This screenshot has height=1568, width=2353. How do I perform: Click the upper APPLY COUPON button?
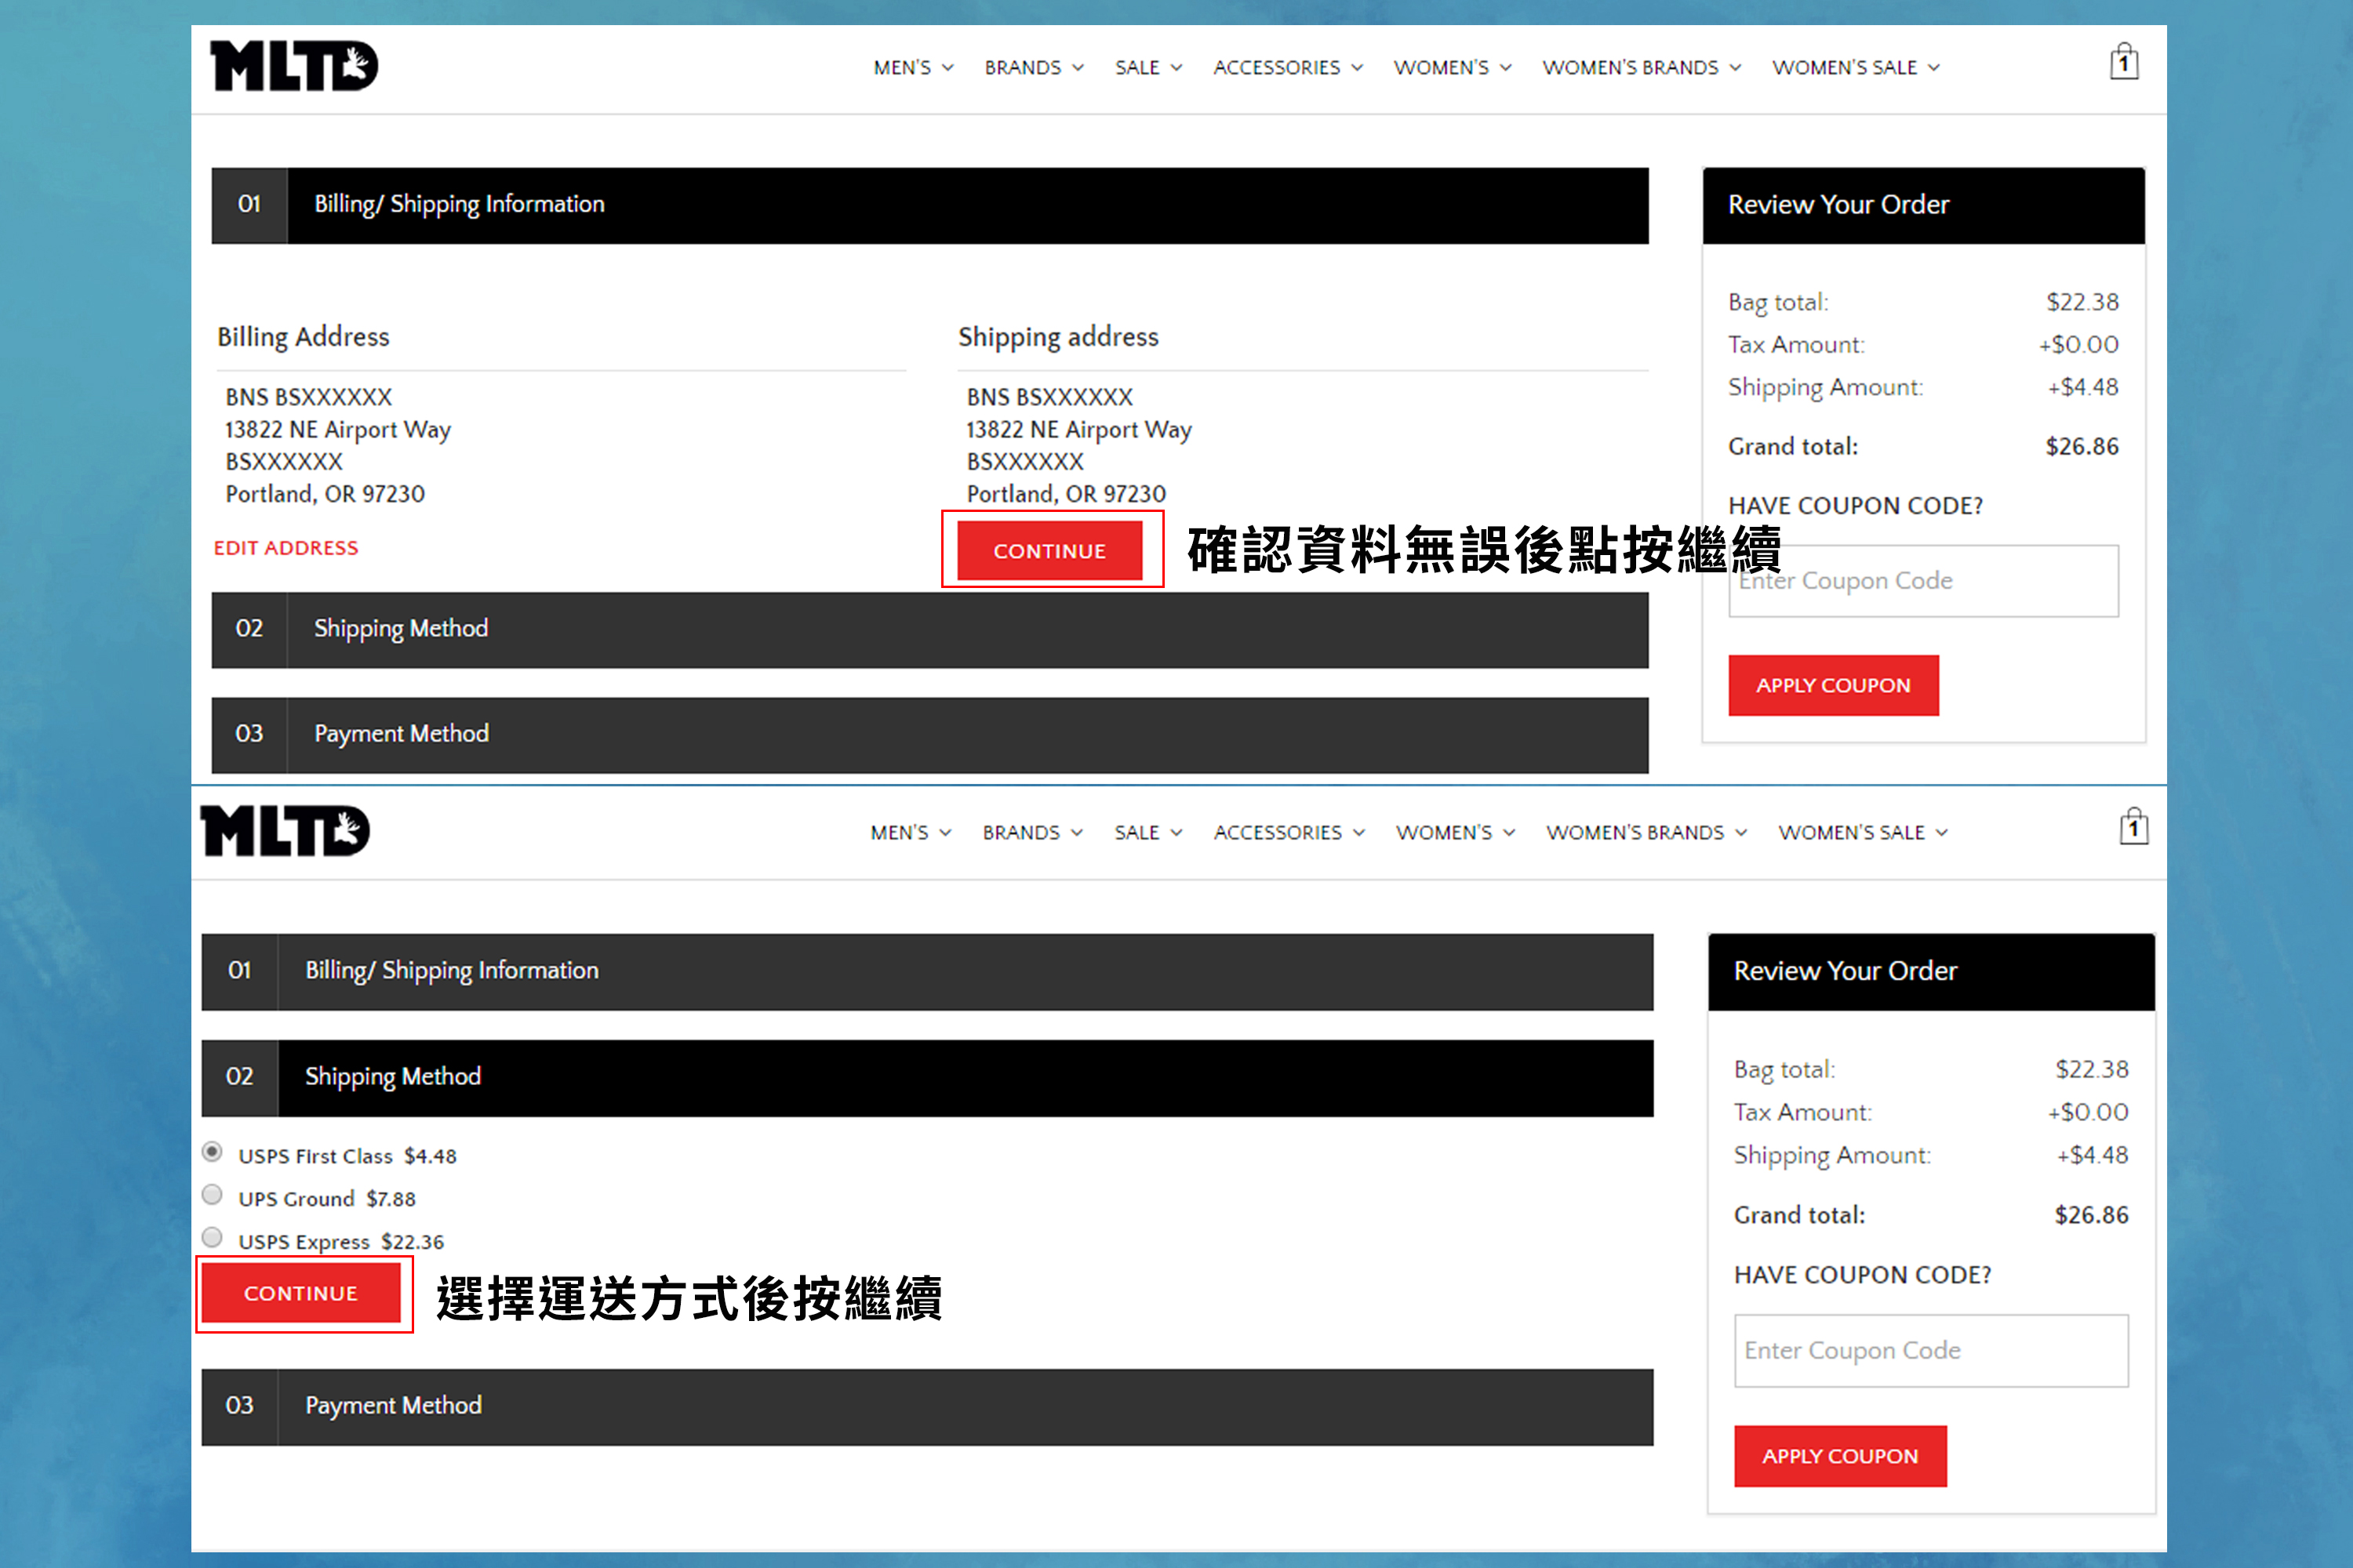[x=1833, y=686]
